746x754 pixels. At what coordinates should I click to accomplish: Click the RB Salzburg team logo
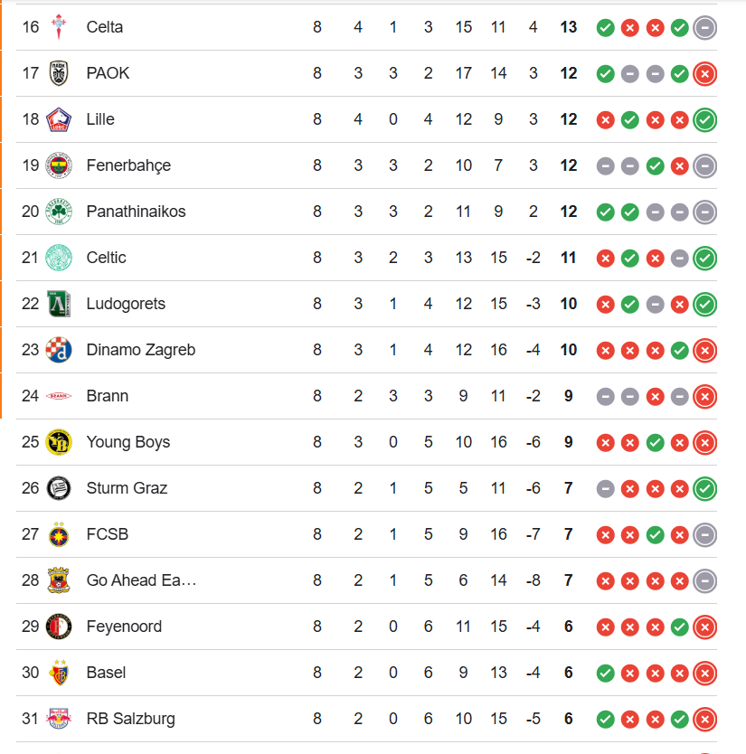[59, 719]
